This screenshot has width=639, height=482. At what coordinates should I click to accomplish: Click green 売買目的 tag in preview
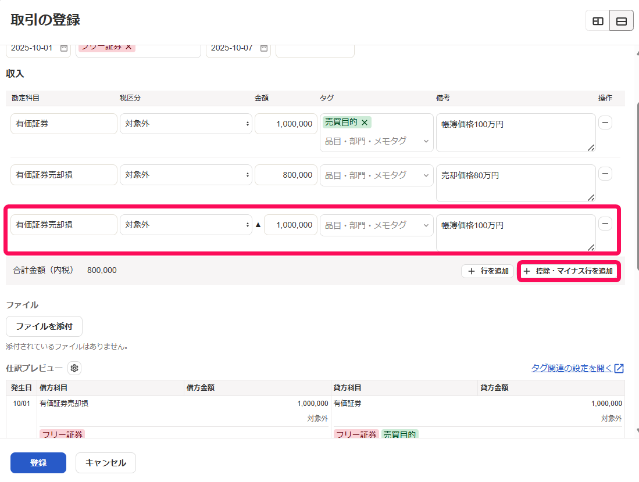click(400, 434)
